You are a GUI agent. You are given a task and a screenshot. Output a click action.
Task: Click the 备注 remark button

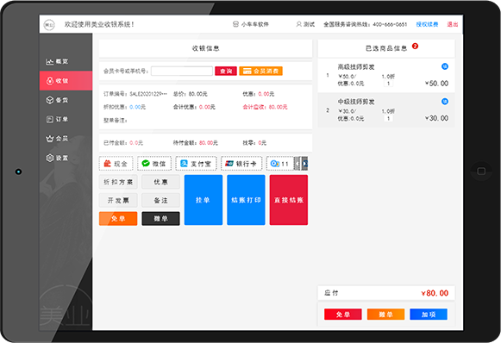point(160,200)
